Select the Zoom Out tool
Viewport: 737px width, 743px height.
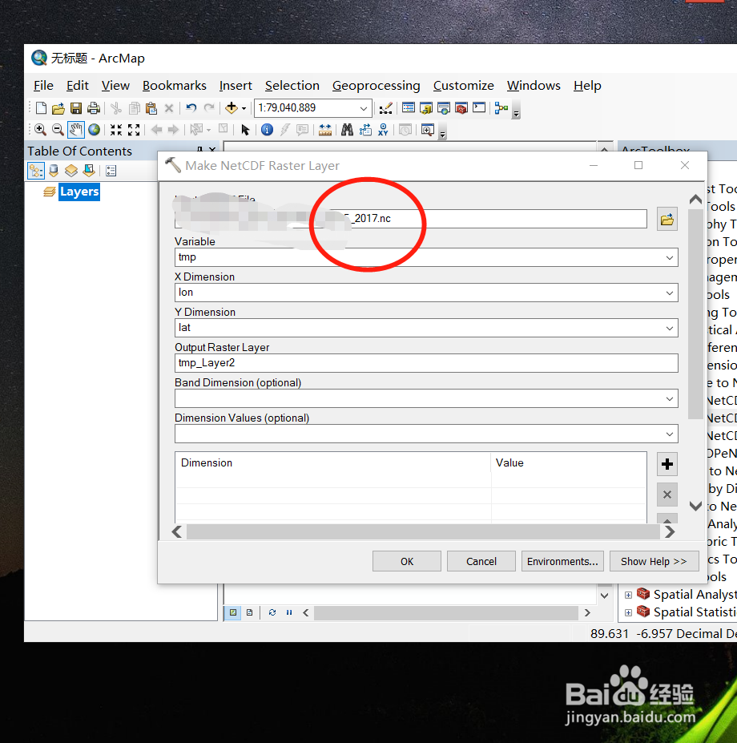click(58, 129)
